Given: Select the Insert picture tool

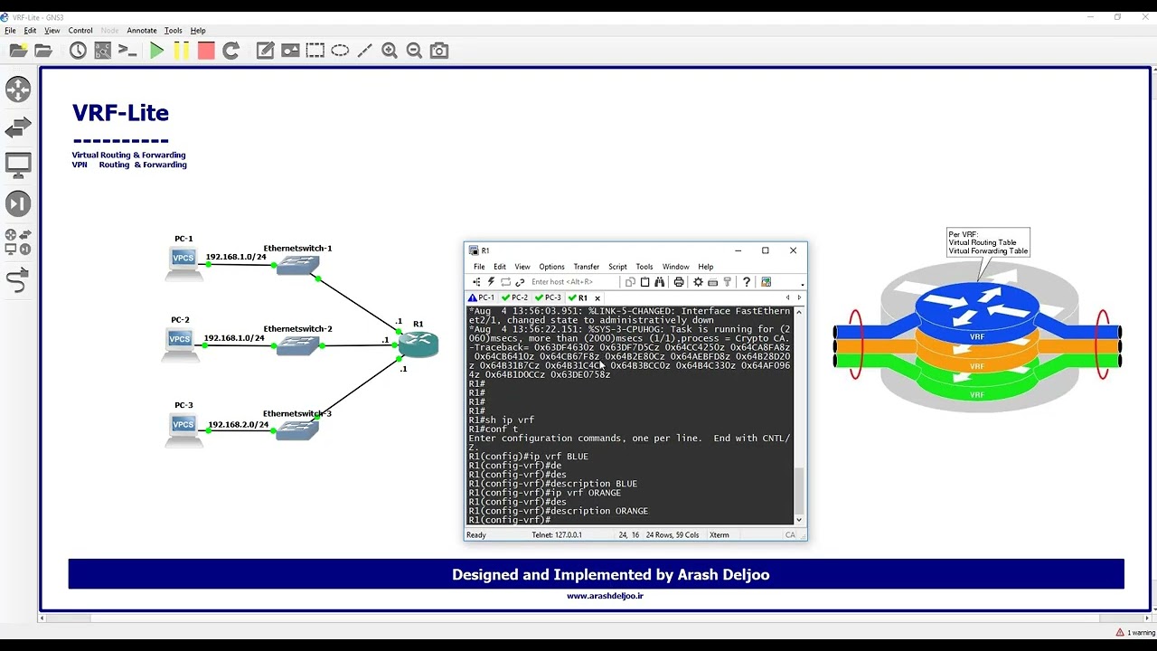Looking at the screenshot, I should pos(290,51).
